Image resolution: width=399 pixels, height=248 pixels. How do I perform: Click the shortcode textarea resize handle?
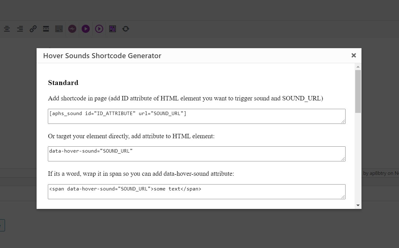pyautogui.click(x=343, y=122)
